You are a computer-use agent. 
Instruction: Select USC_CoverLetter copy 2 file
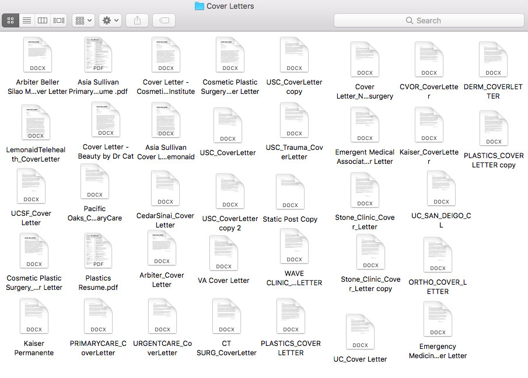230,191
